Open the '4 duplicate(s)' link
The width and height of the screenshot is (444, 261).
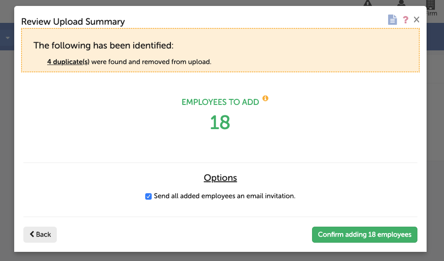click(x=68, y=61)
